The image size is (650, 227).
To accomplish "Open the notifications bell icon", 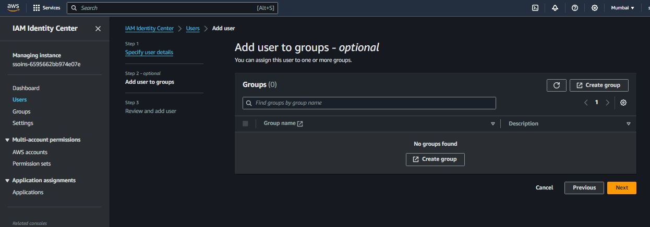I will tap(555, 8).
